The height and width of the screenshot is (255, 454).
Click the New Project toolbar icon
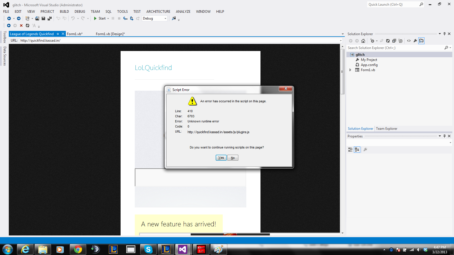pos(27,18)
